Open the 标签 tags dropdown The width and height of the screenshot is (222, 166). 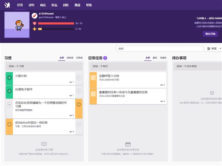click(213, 49)
